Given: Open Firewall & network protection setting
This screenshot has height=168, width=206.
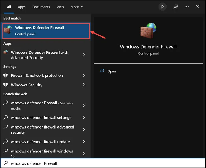Looking at the screenshot, I should coord(45,75).
